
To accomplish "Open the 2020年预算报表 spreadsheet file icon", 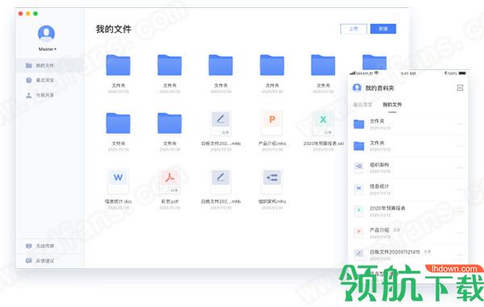I will pyautogui.click(x=323, y=123).
